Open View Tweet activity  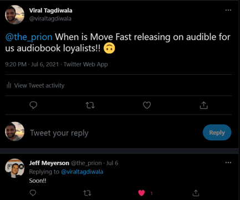35,85
